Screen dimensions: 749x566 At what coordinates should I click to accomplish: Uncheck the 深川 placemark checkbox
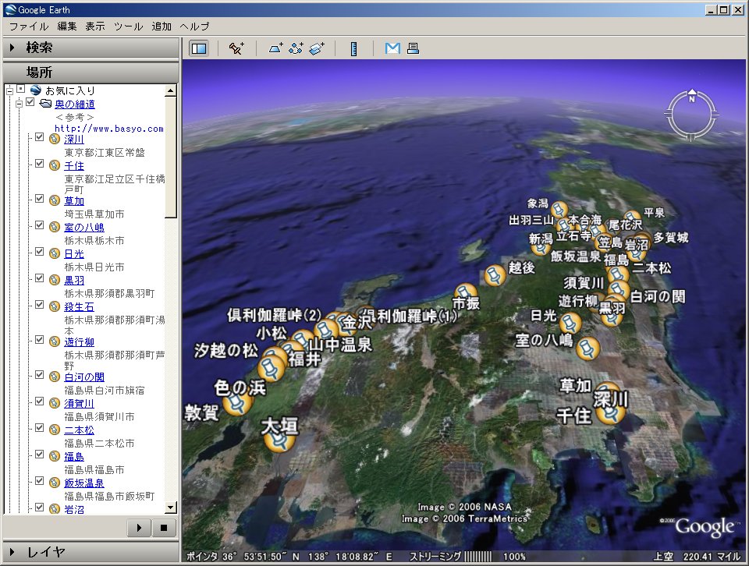tap(39, 138)
